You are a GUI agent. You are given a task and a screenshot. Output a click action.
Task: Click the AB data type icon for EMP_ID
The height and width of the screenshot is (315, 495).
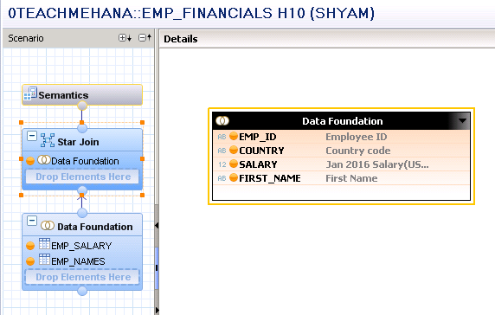point(222,137)
